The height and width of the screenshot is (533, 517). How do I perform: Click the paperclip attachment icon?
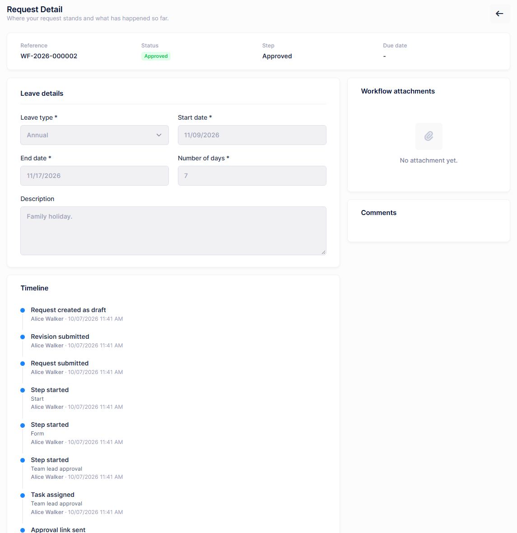429,136
